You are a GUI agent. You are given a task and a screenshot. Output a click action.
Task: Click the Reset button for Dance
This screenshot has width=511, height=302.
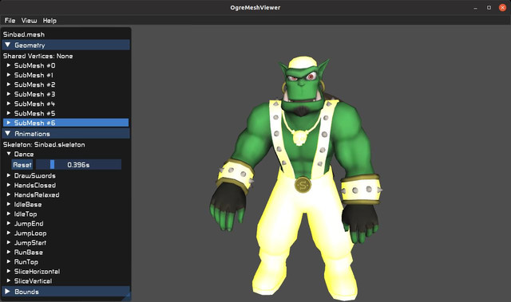point(22,165)
